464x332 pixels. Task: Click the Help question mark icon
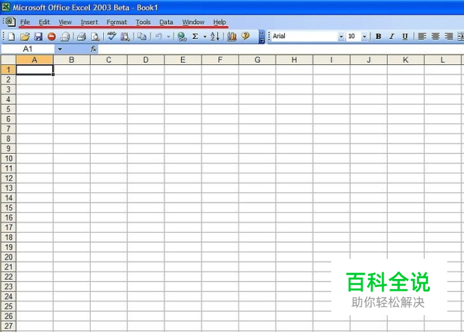(245, 36)
